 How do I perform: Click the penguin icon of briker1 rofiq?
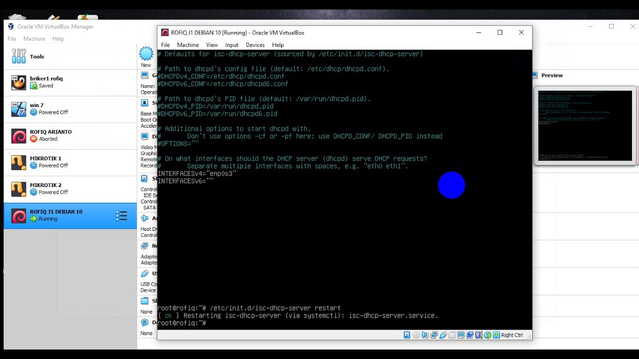point(19,82)
